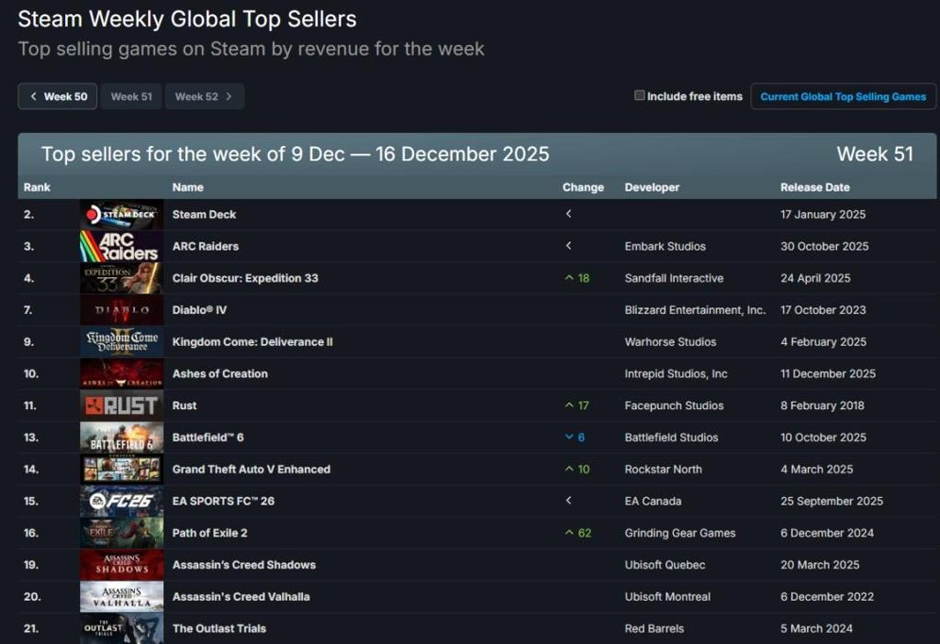940x644 pixels.
Task: Click Grand Theft Auto V Enhanced title
Action: click(251, 470)
